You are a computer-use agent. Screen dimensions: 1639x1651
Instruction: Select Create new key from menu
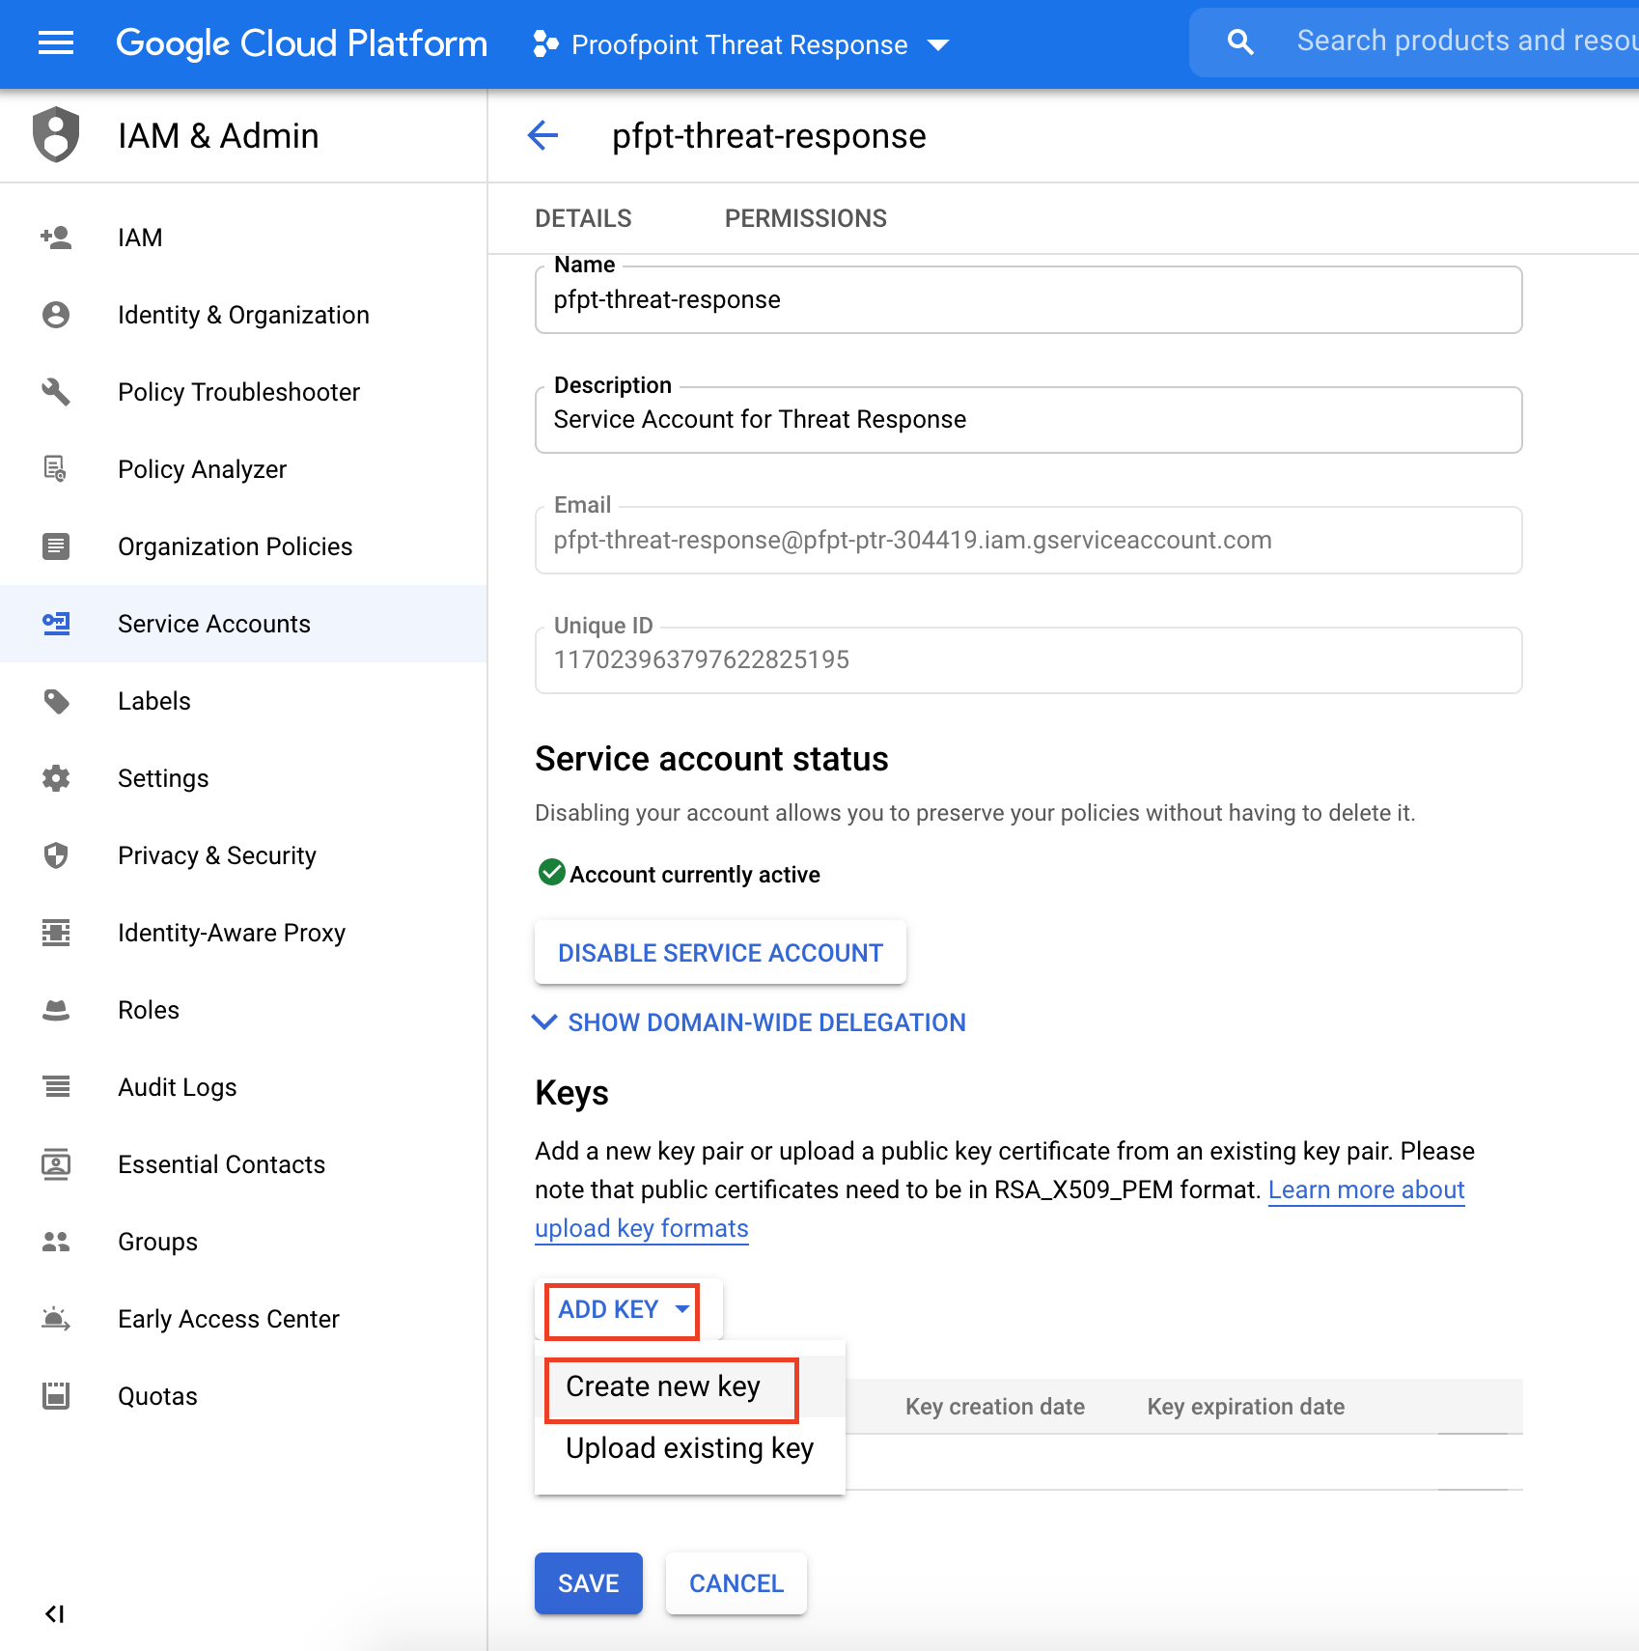(663, 1386)
